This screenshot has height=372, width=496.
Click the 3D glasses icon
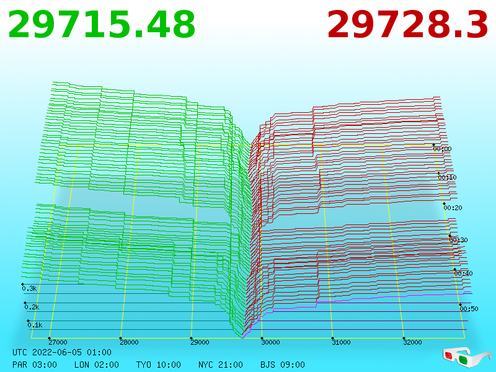tap(467, 357)
